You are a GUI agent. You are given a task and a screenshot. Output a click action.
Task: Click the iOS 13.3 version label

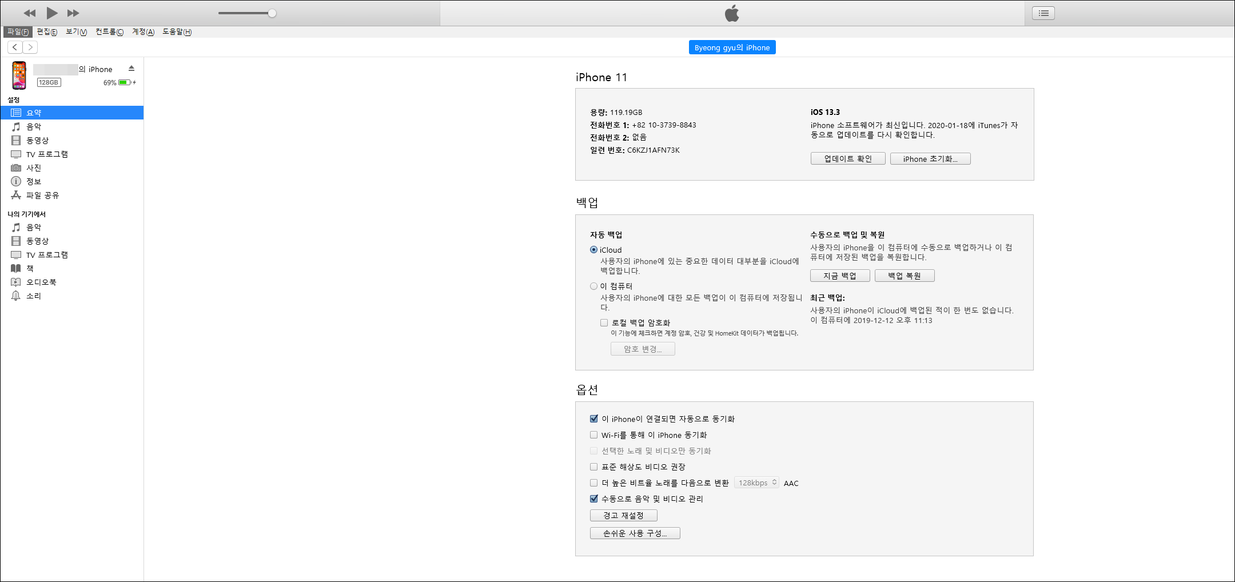coord(825,112)
